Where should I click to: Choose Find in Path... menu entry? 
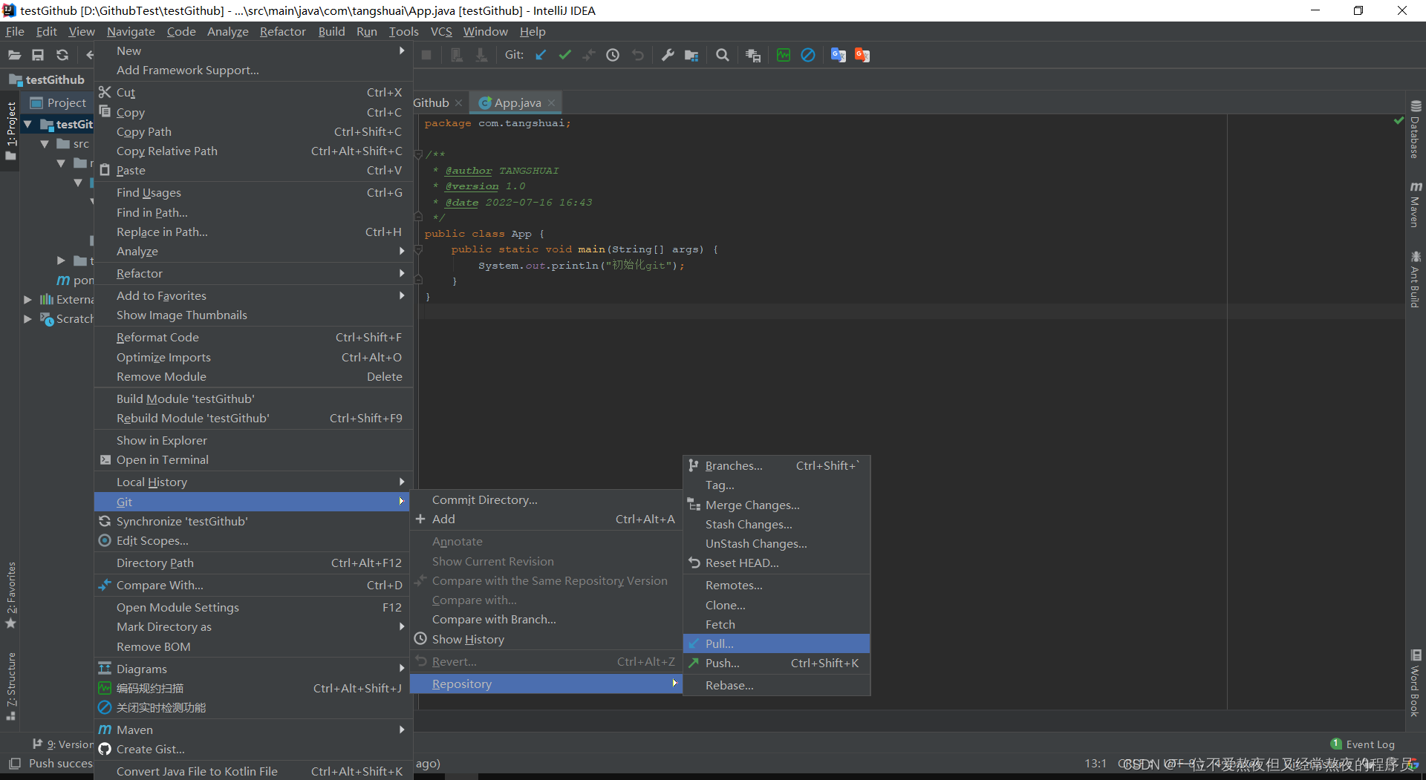coord(253,213)
